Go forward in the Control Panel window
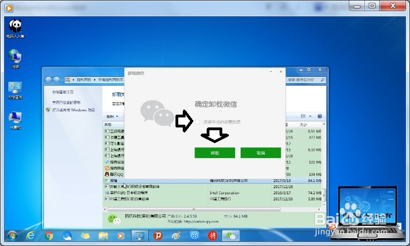The width and height of the screenshot is (410, 246). pyautogui.click(x=56, y=80)
